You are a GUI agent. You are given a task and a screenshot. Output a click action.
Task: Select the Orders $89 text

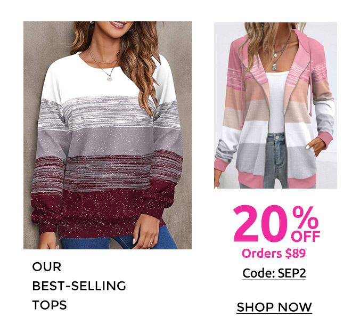pyautogui.click(x=274, y=253)
